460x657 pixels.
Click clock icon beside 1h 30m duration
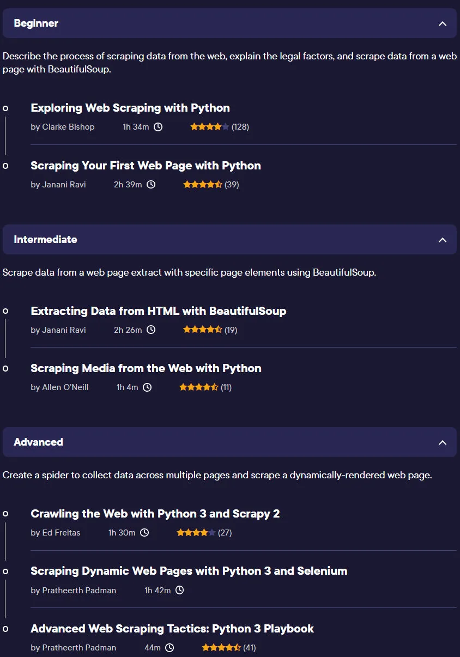tap(144, 533)
